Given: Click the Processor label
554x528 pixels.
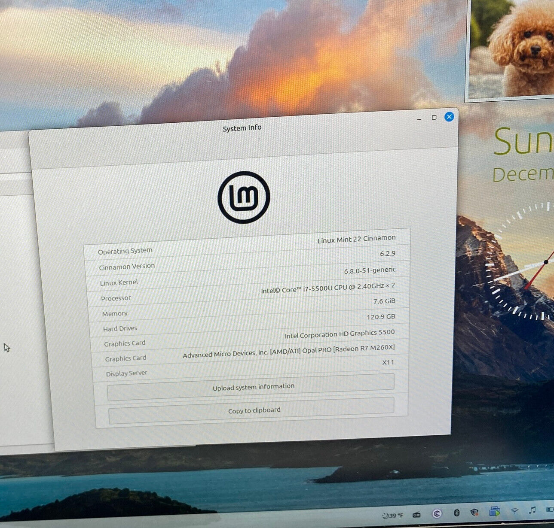Looking at the screenshot, I should tap(116, 298).
